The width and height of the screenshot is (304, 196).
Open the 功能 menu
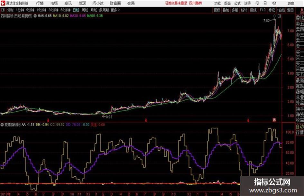[x=217, y=3]
